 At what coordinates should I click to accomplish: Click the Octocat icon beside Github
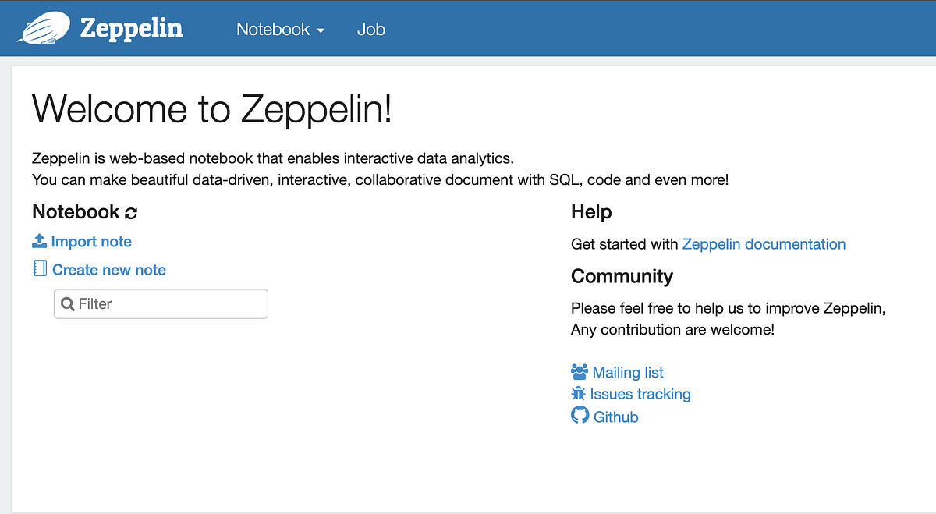coord(579,415)
